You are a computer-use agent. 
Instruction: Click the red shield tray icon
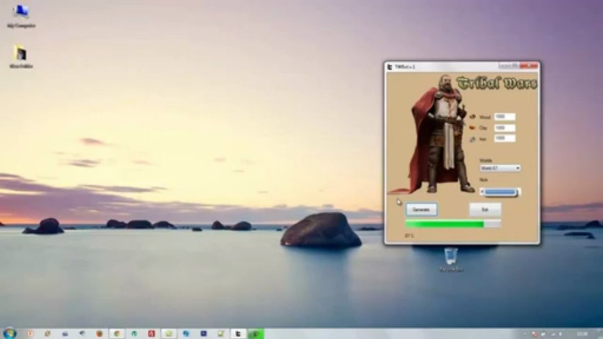point(535,334)
